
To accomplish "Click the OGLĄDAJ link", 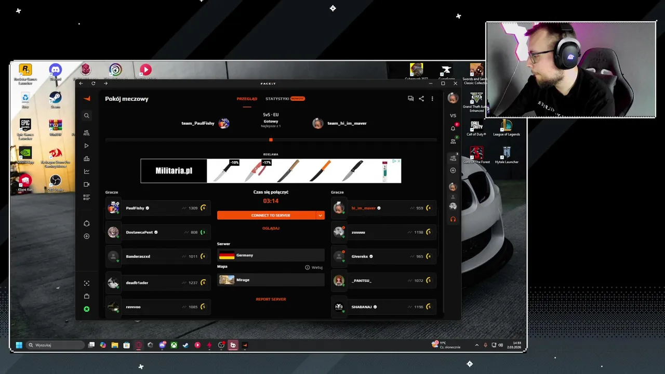I will point(271,228).
